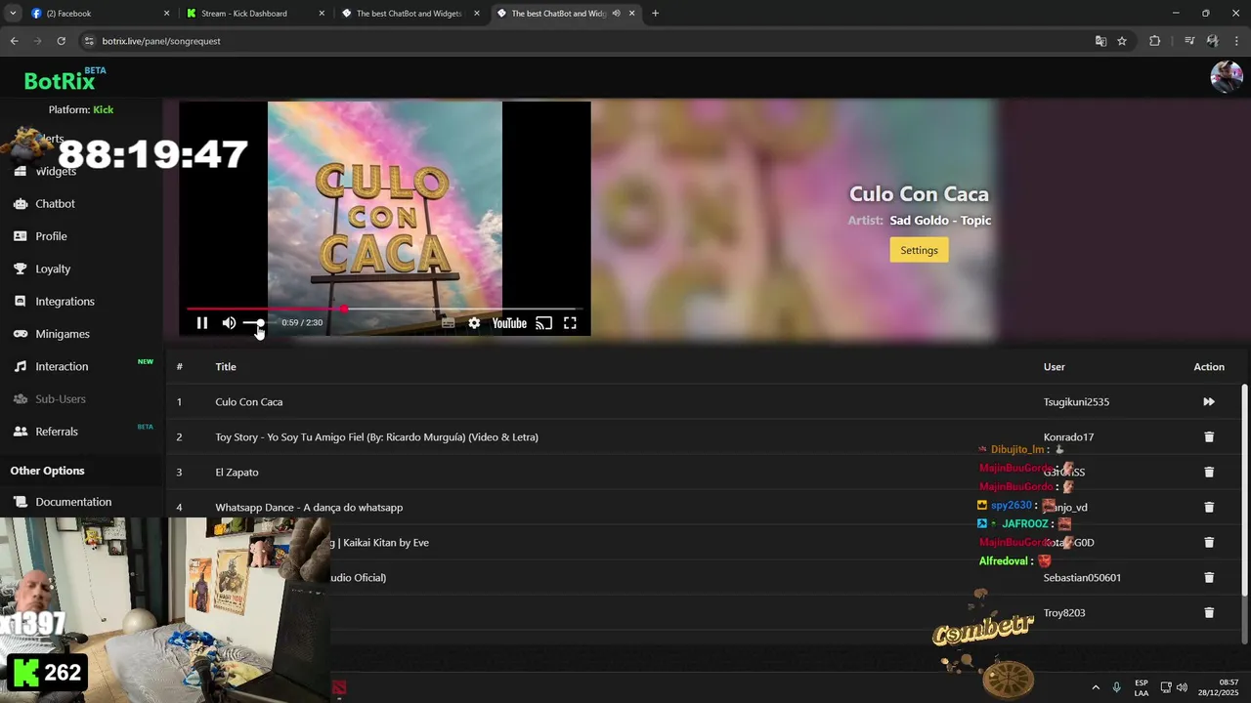Click the video progress bar
Viewport: 1251px width, 703px height.
(x=385, y=309)
